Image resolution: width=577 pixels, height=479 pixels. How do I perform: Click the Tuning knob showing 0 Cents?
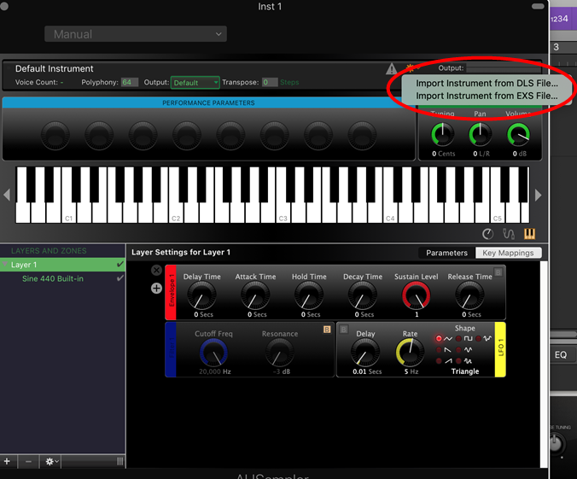click(x=443, y=134)
